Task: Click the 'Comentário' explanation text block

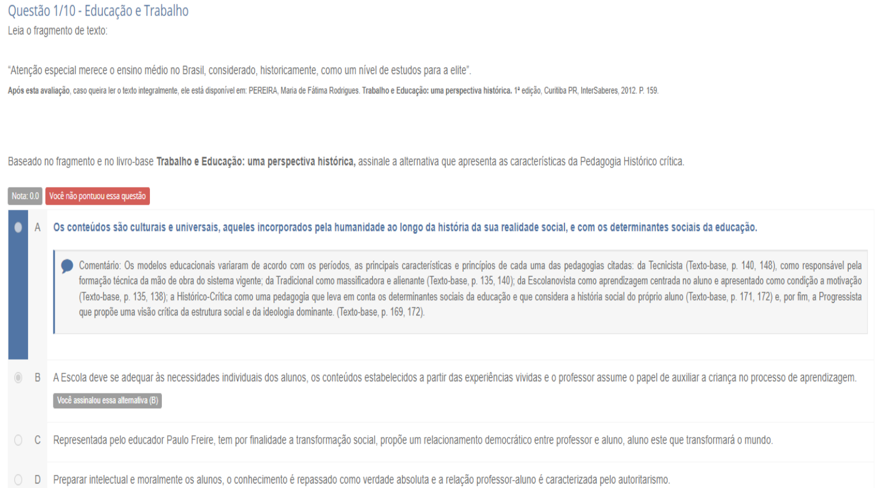Action: pyautogui.click(x=470, y=289)
